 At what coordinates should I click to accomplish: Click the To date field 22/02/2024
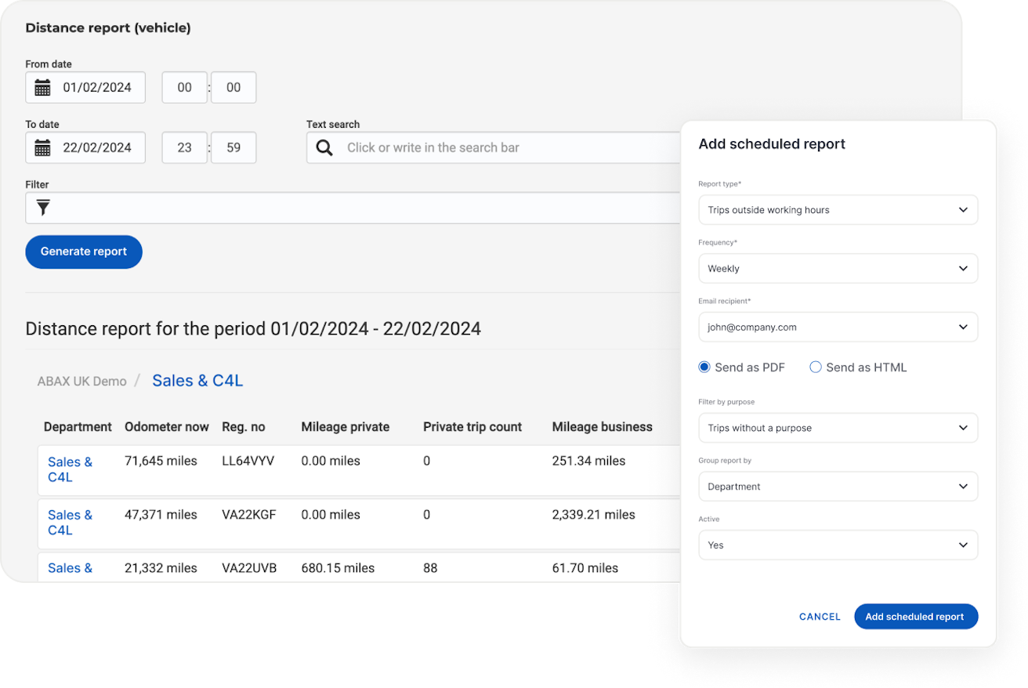[85, 147]
